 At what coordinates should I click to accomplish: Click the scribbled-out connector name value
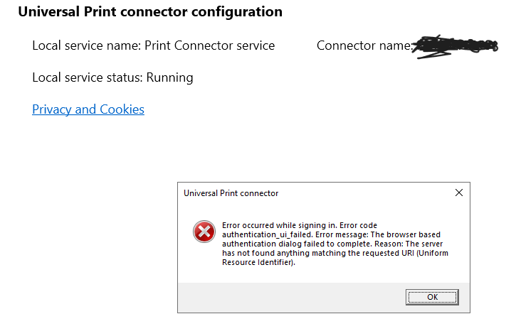coord(456,45)
